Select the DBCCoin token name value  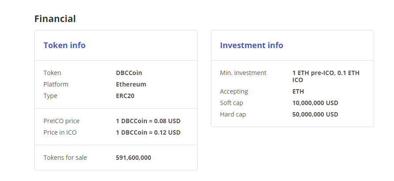point(129,73)
